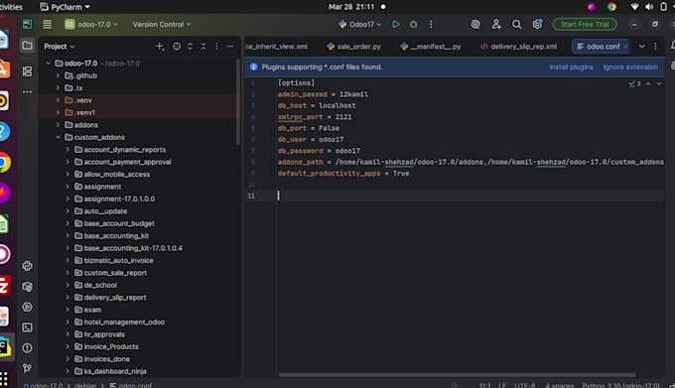Toggle the Project tool window folder icon
Viewport: 675px width, 388px height.
(27, 46)
